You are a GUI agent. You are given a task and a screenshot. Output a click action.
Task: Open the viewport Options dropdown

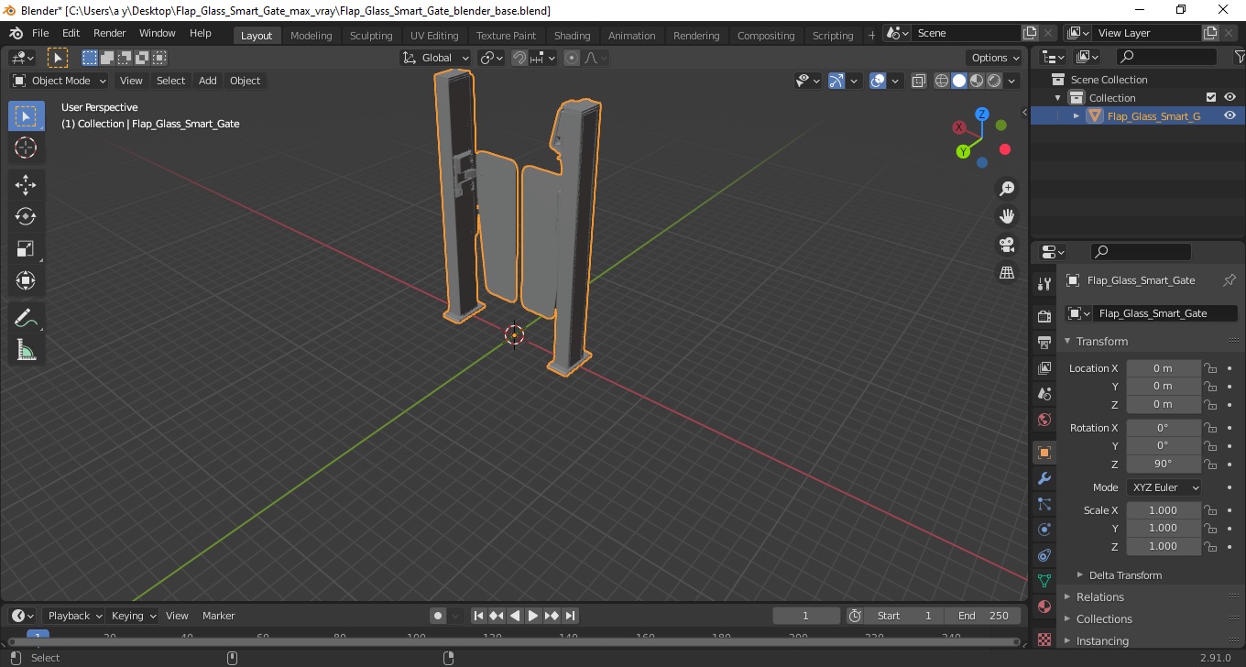coord(996,58)
